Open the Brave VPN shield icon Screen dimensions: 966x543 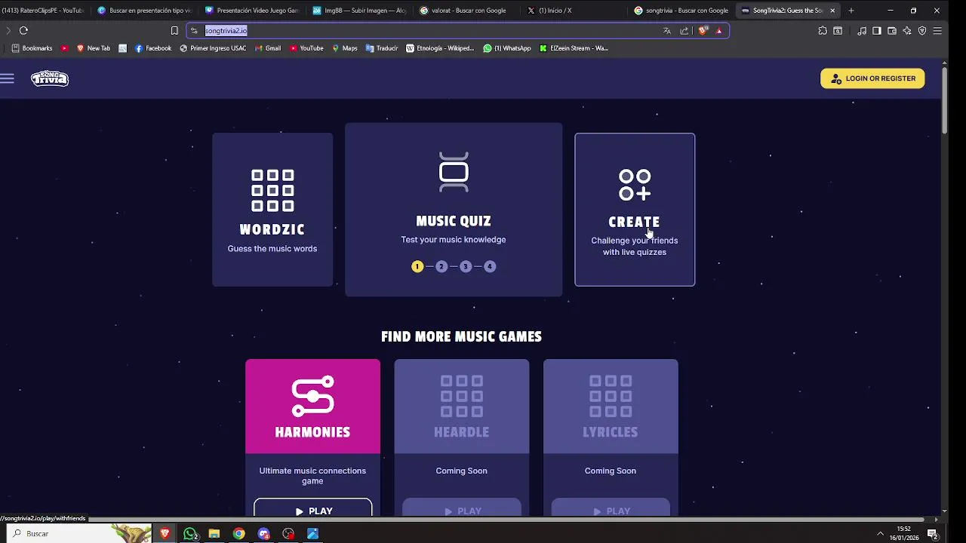tap(922, 31)
